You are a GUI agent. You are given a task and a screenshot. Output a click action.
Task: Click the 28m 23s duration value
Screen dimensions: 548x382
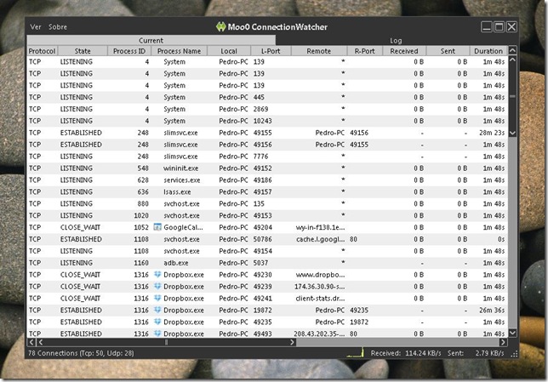(x=492, y=133)
